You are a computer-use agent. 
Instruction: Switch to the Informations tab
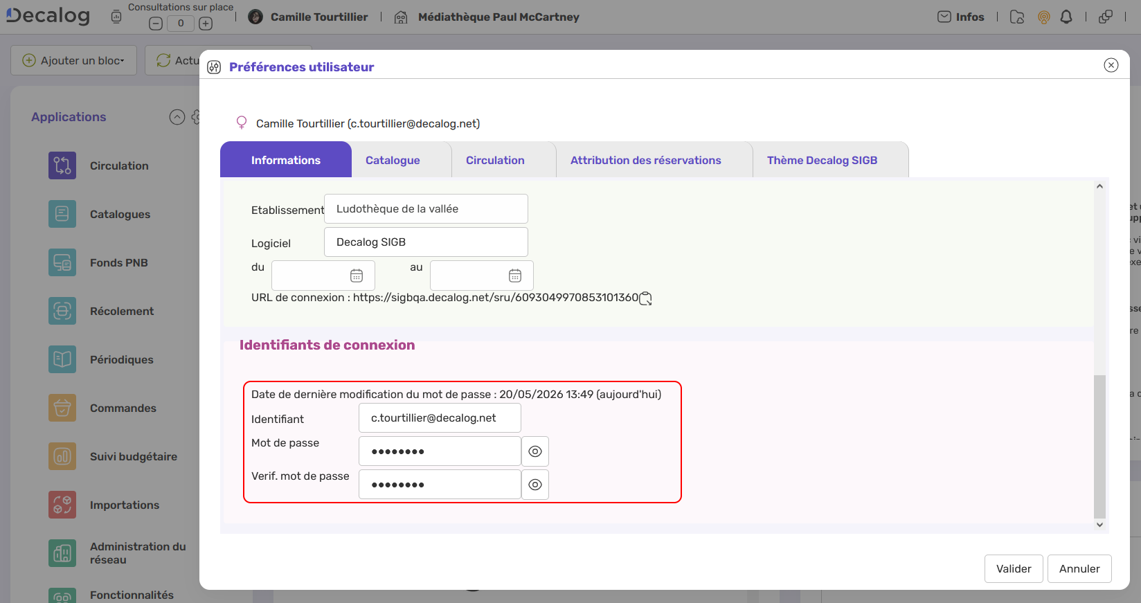click(286, 160)
